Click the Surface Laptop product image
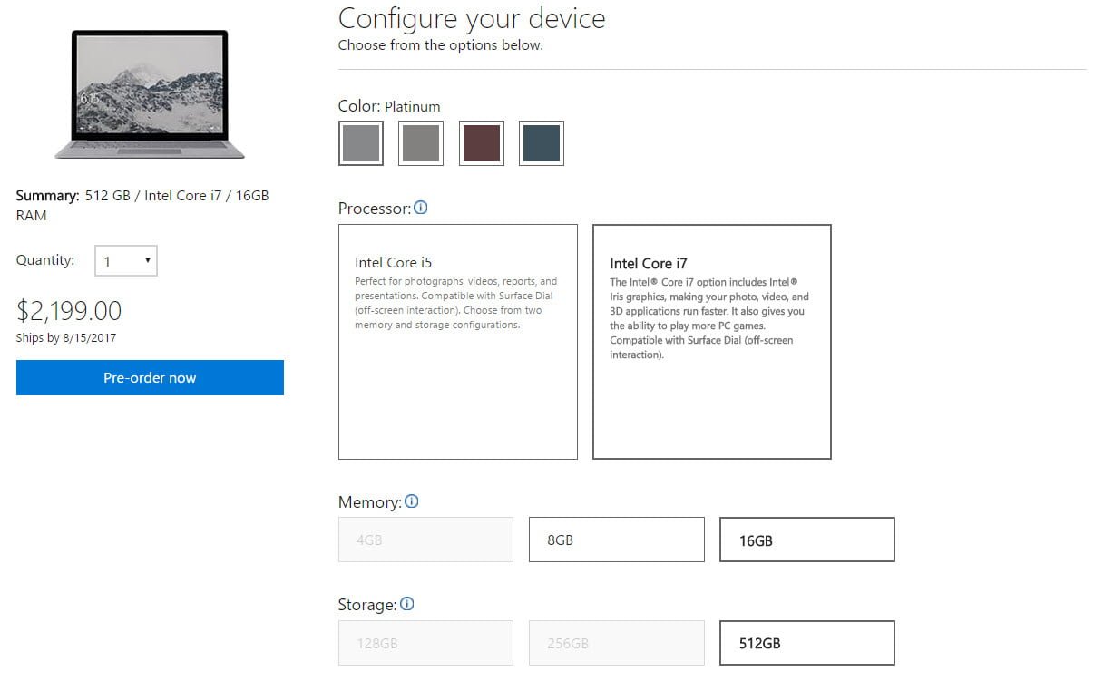 [150, 94]
